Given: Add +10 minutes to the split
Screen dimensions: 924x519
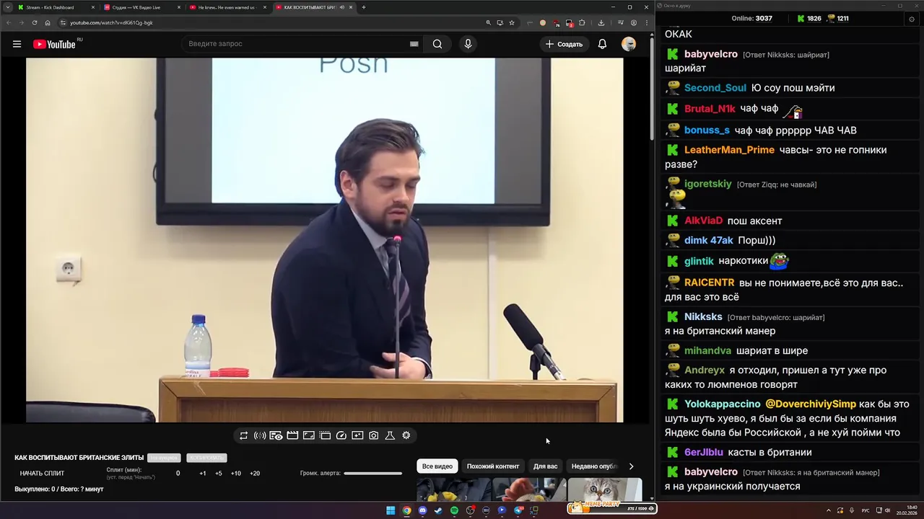Looking at the screenshot, I should tap(236, 474).
